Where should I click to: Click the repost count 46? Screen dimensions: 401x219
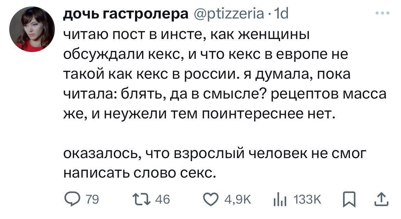162,199
